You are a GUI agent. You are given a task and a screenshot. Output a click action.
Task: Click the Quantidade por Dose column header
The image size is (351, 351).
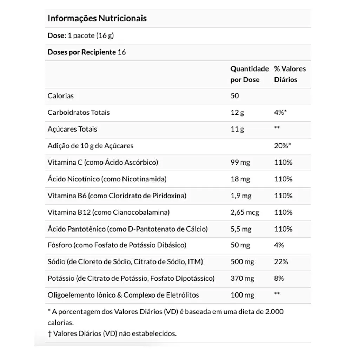[x=250, y=74]
